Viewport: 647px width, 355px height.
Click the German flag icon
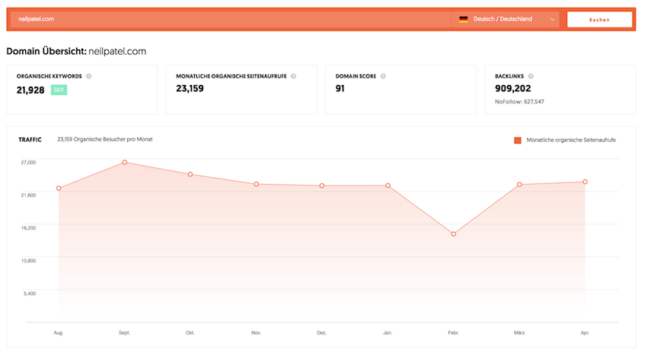pos(463,19)
